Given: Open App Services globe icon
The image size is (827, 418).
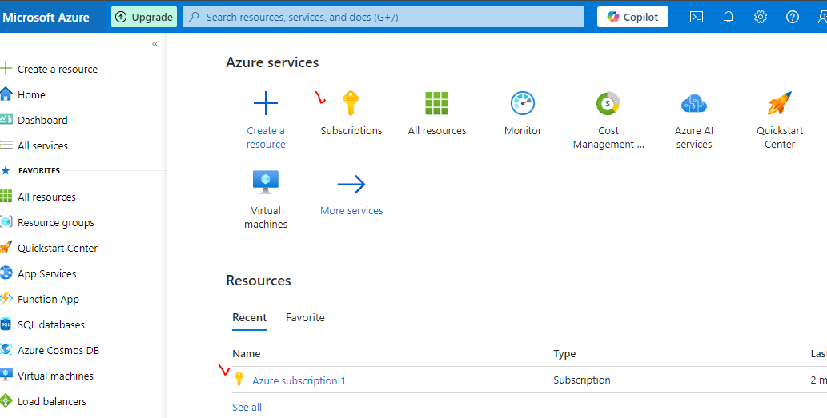Looking at the screenshot, I should pyautogui.click(x=6, y=273).
